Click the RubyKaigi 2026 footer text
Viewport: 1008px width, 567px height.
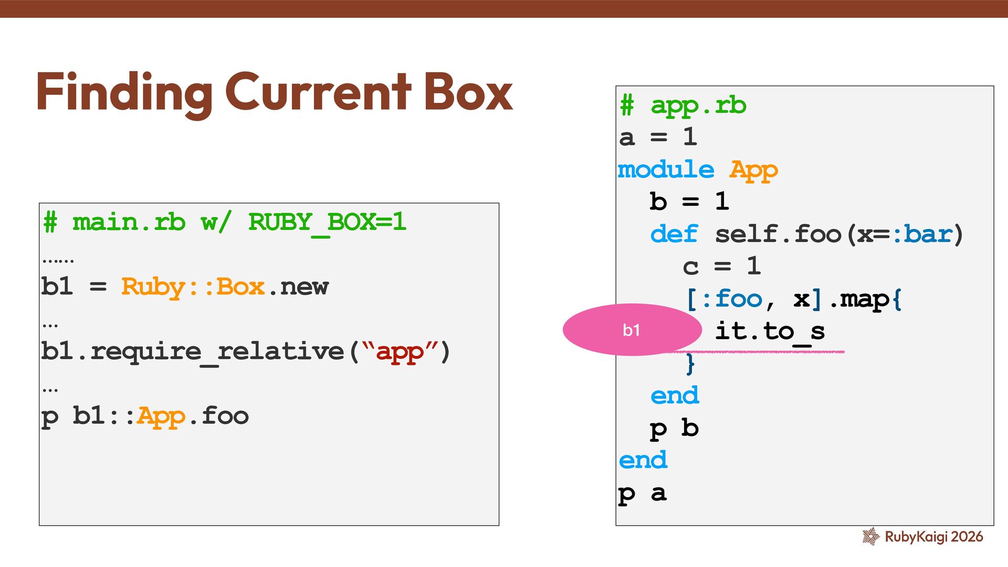pos(933,537)
